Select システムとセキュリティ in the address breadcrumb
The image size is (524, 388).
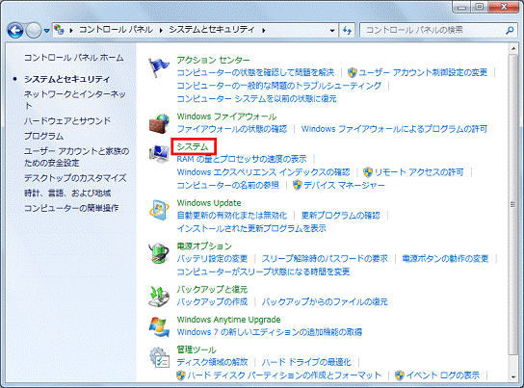coord(212,30)
